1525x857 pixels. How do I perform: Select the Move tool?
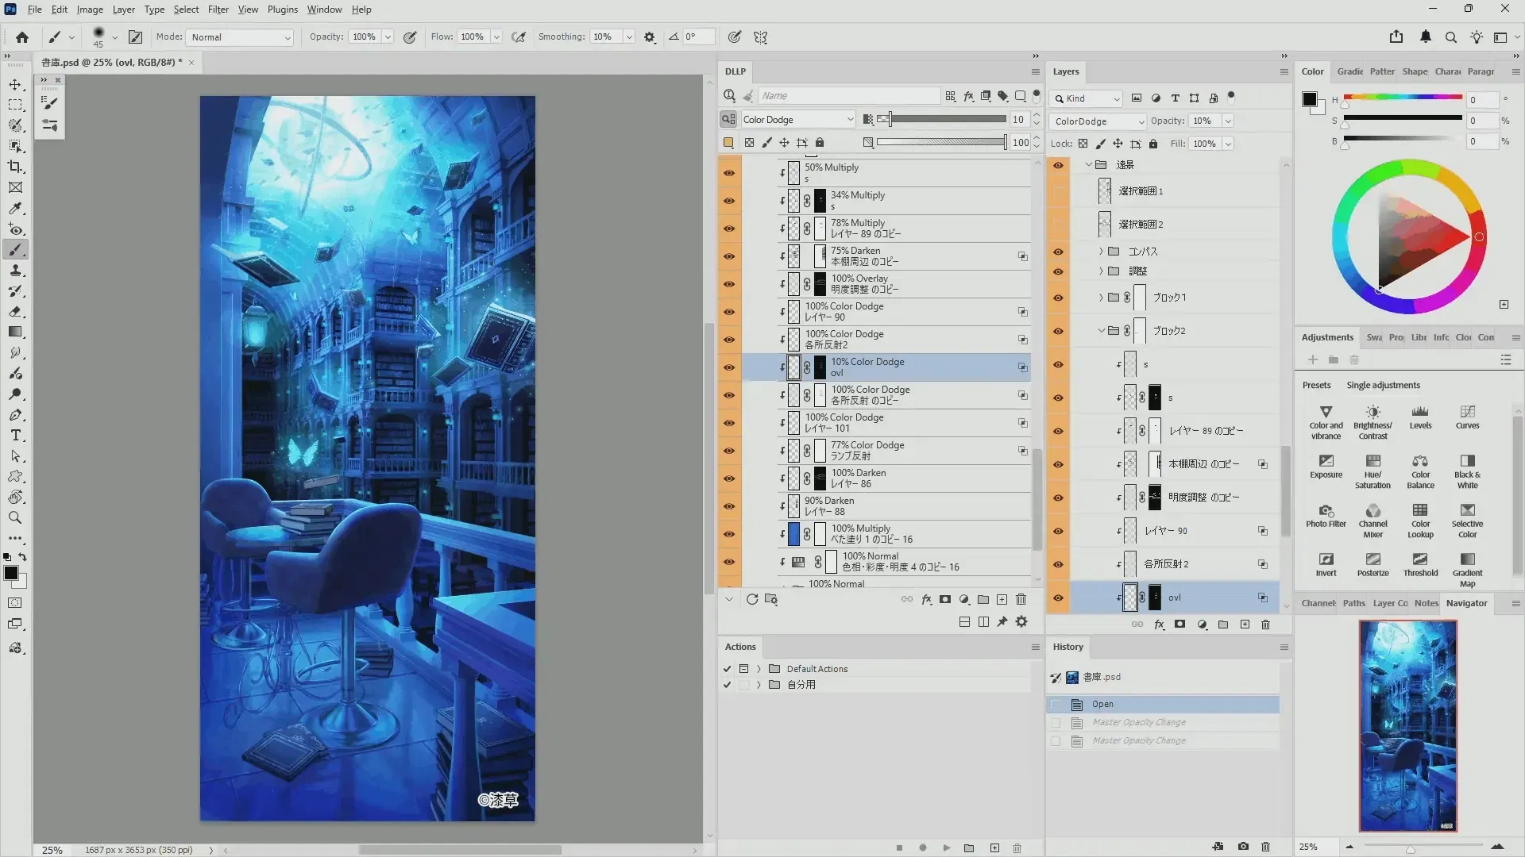tap(15, 84)
